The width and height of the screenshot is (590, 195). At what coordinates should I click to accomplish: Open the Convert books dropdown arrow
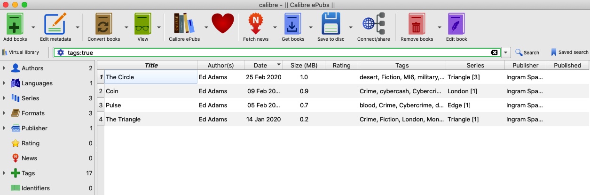click(126, 27)
